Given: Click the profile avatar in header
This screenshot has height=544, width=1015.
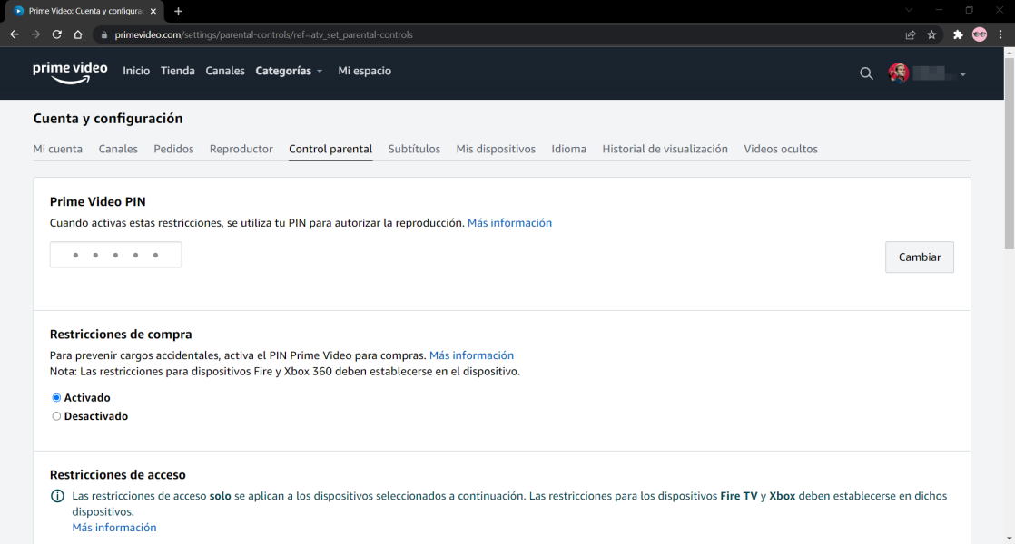Looking at the screenshot, I should click(899, 73).
